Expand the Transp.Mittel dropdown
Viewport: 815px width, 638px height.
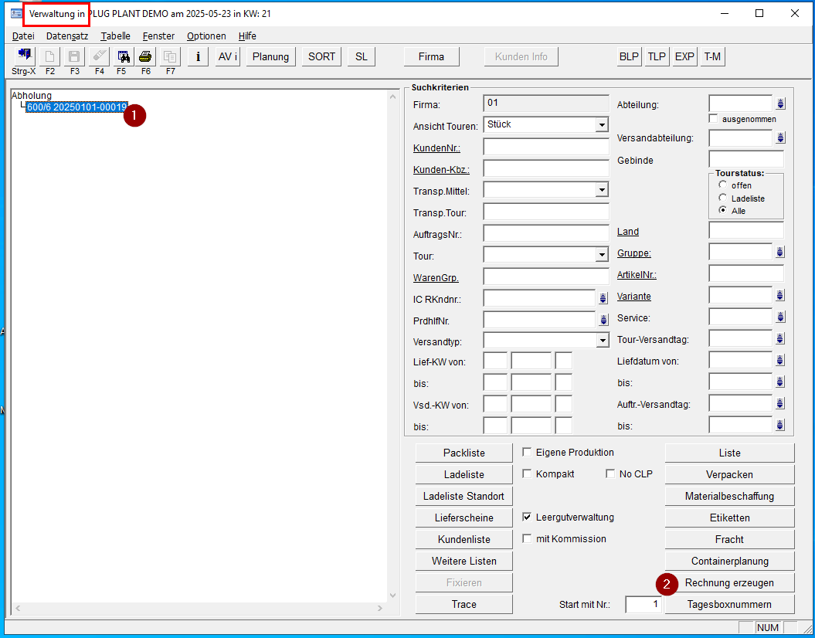601,190
